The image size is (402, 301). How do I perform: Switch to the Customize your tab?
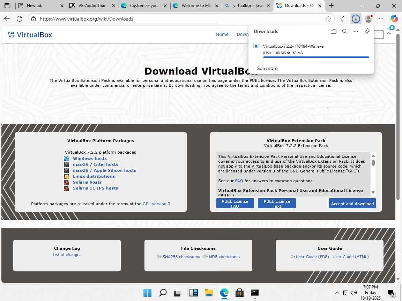pos(144,6)
